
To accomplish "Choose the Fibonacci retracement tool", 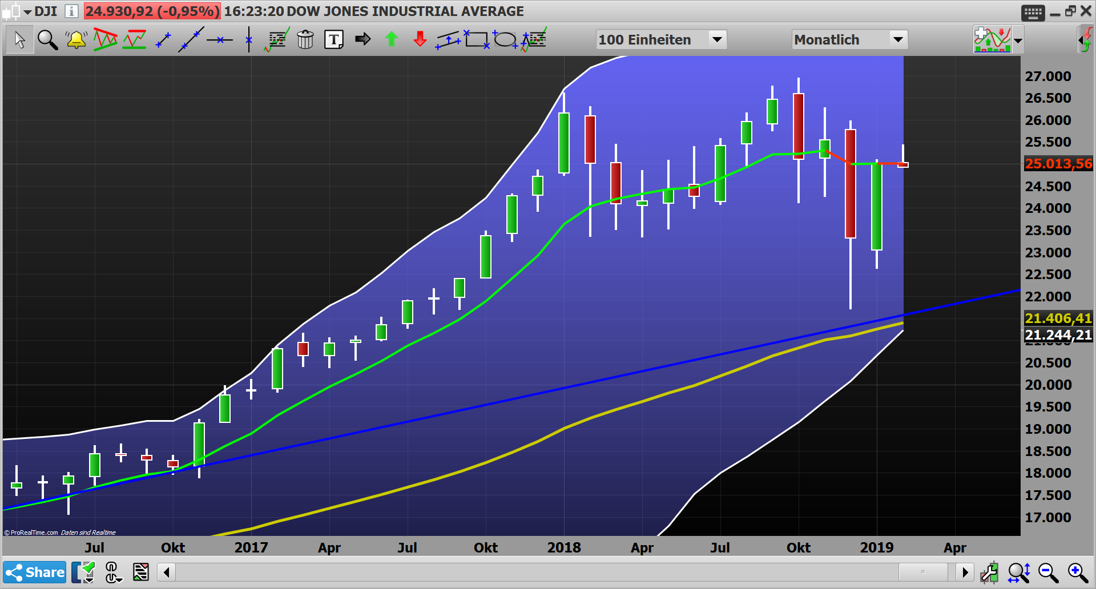I will point(277,40).
